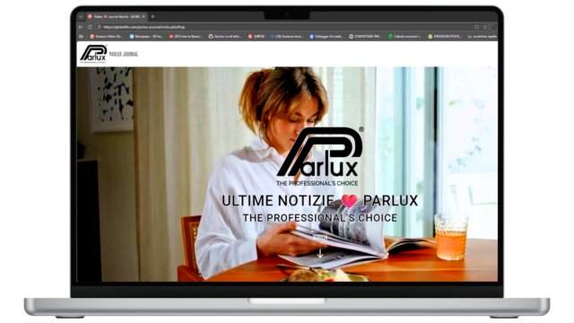Go back to the previous page
574x323 pixels.
coord(81,27)
